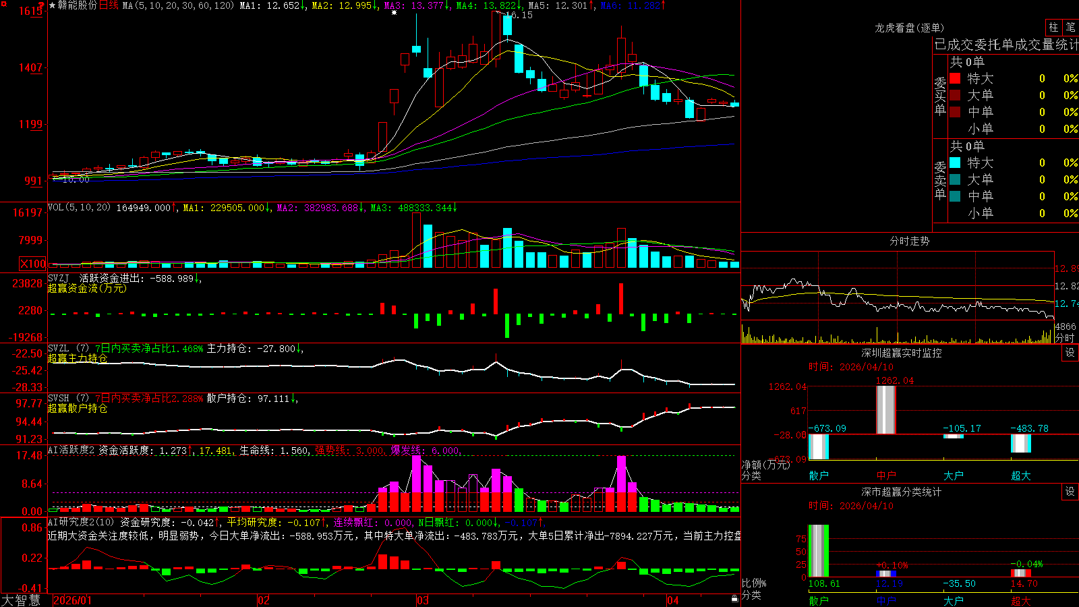Click the 16.15 high price label
The image size is (1079, 607).
pyautogui.click(x=519, y=15)
